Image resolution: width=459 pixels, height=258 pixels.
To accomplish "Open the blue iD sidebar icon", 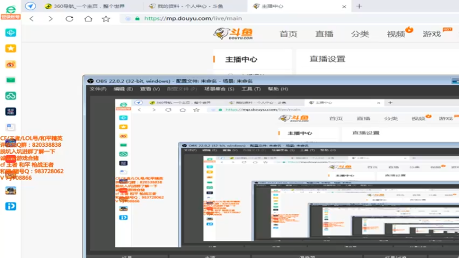I will [10, 206].
